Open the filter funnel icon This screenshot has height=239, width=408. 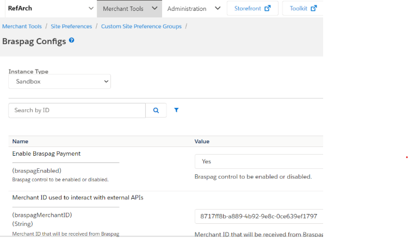point(176,110)
